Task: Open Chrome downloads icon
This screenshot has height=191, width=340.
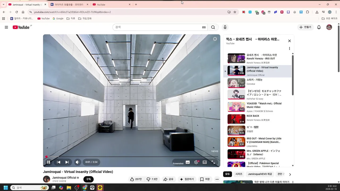Action: (x=317, y=12)
